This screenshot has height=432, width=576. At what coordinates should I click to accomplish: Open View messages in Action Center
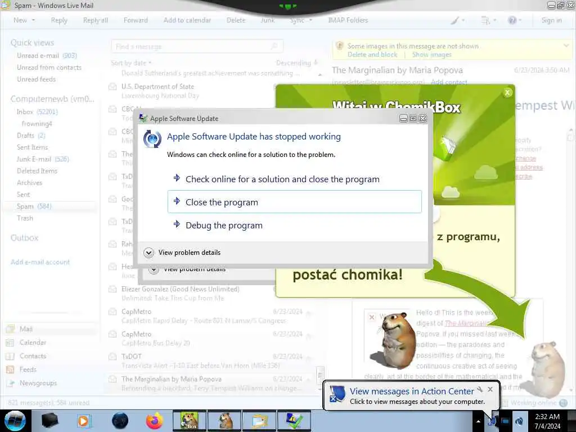pos(412,391)
